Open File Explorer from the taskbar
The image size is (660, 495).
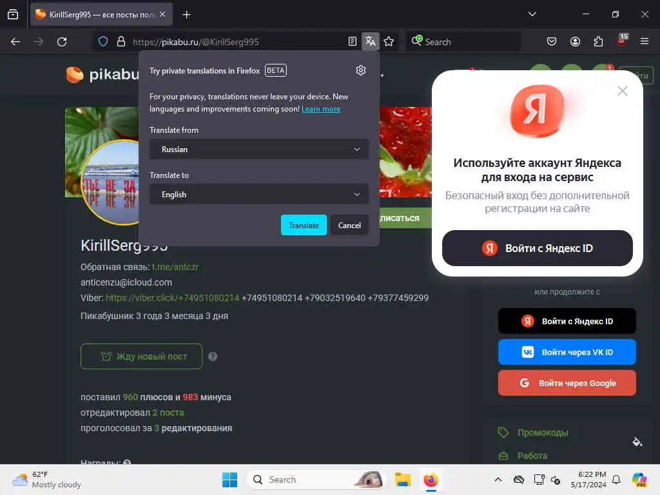pos(402,480)
